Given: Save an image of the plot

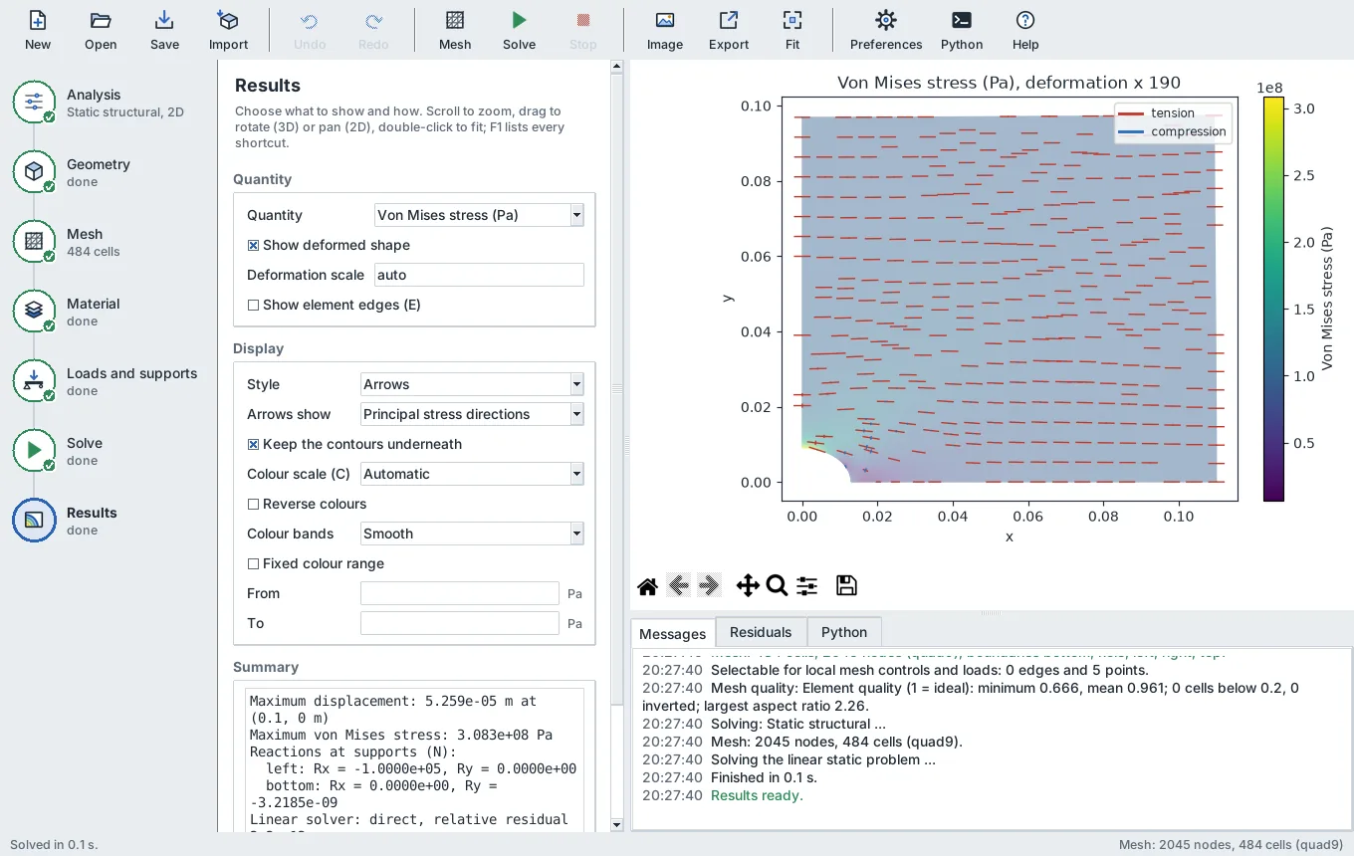Looking at the screenshot, I should 665,30.
